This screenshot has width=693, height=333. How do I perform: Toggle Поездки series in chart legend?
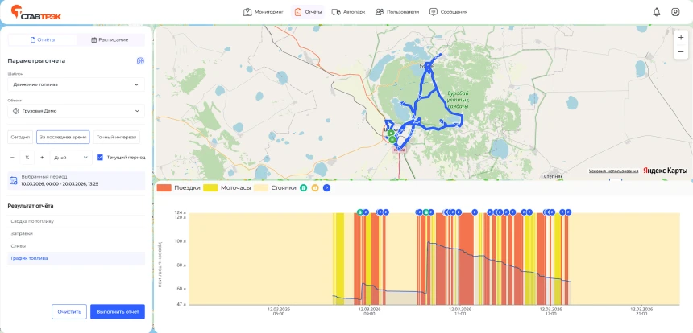click(x=178, y=187)
